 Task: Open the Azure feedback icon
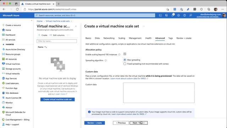pos(190,15)
